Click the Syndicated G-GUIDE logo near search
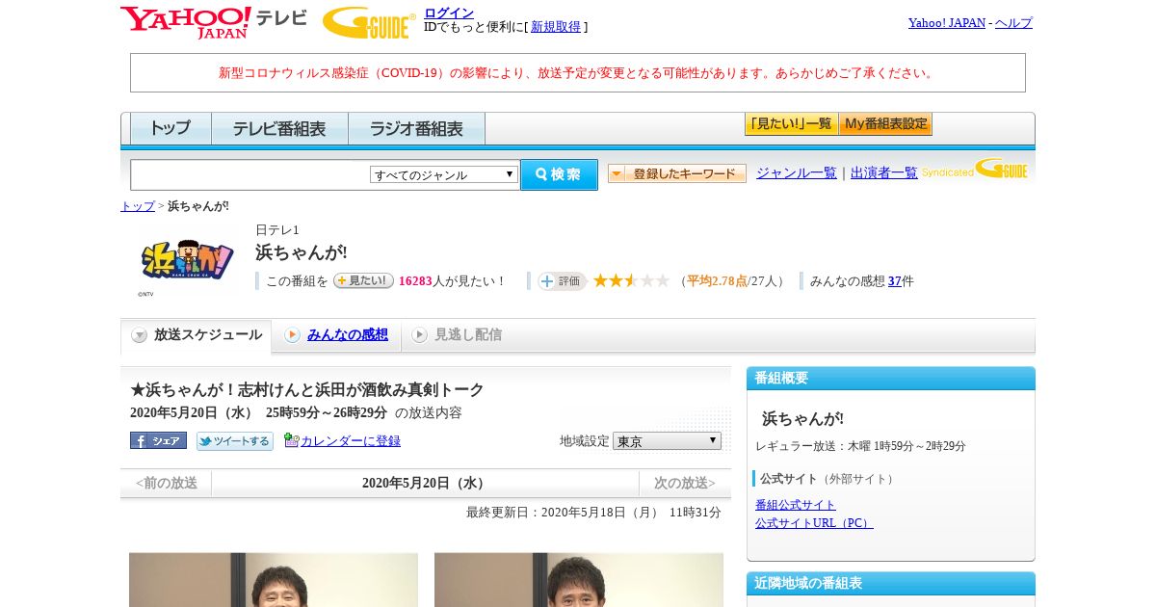1156x607 pixels. [975, 170]
